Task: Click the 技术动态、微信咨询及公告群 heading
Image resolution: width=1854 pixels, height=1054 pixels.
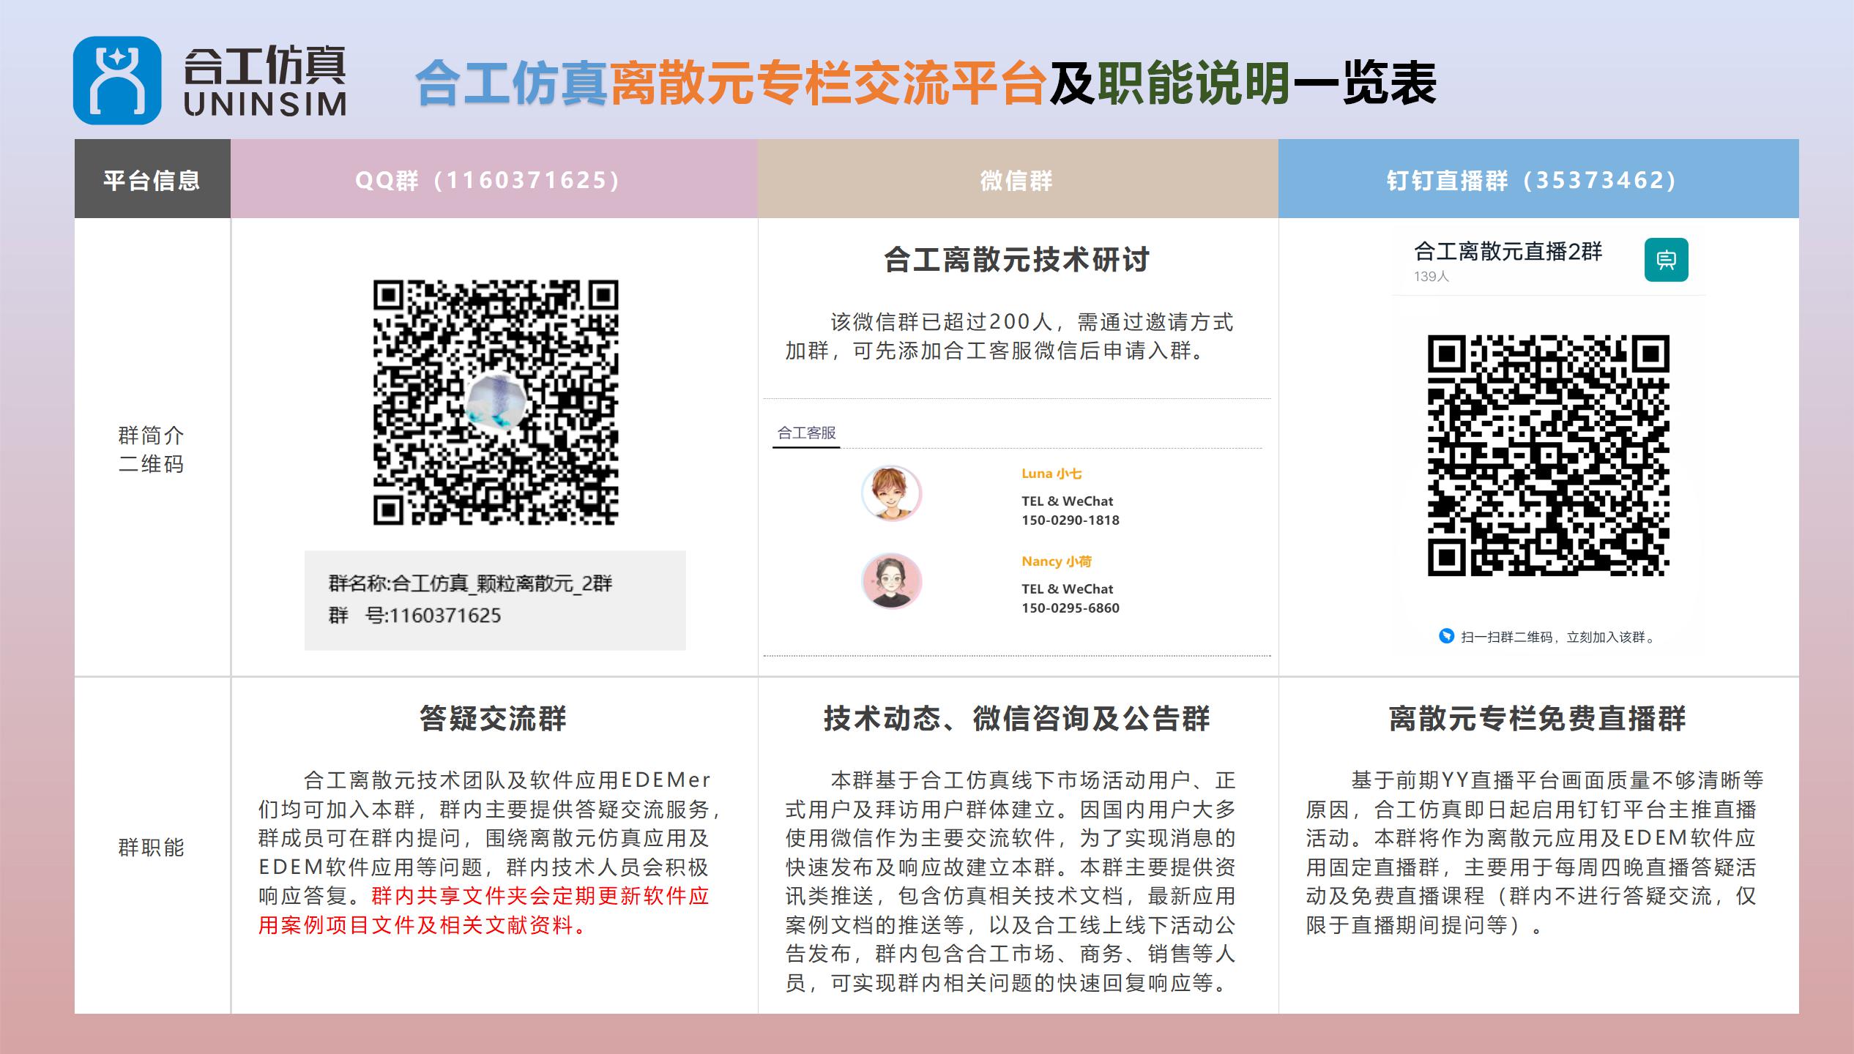Action: (x=1017, y=719)
